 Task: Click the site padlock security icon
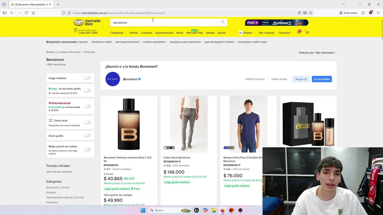point(69,13)
